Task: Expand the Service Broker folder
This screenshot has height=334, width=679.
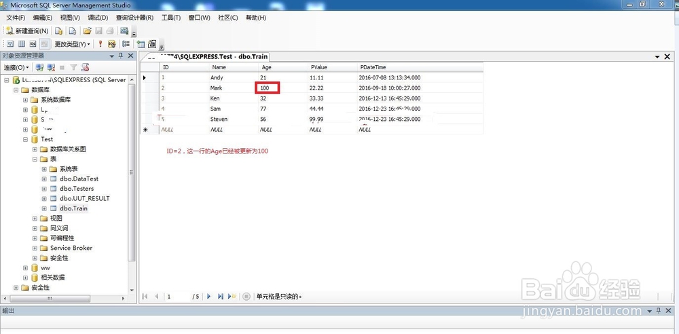Action: coord(35,248)
